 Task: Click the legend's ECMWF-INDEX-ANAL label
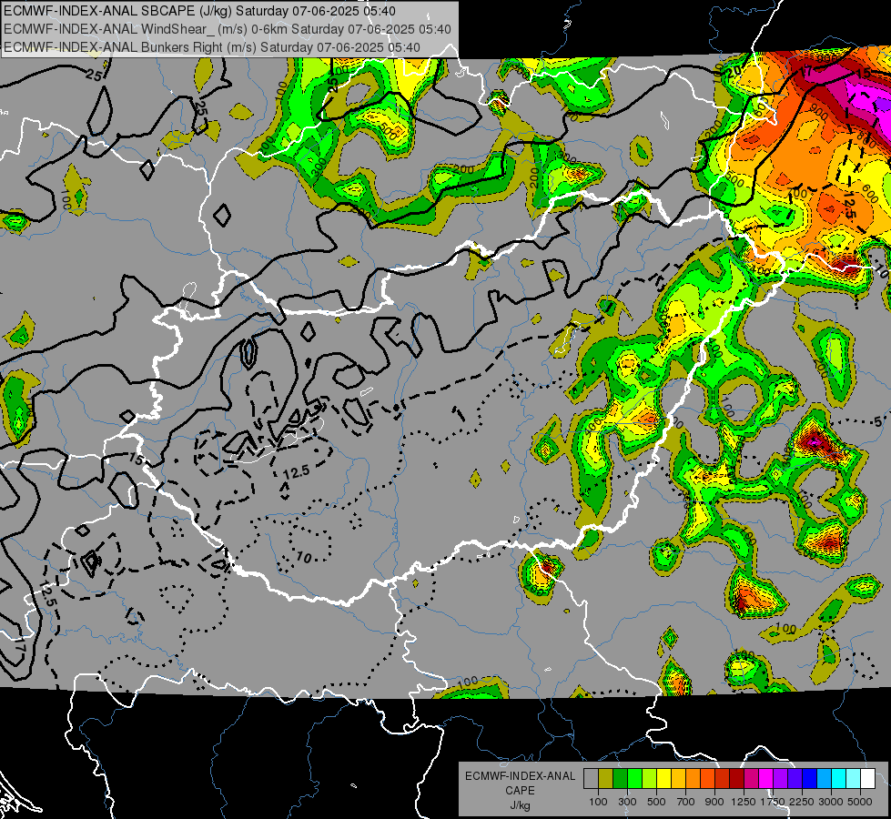coord(520,776)
